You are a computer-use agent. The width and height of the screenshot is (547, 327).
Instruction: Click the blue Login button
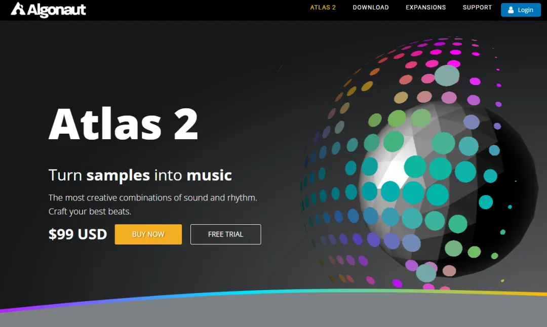[521, 10]
